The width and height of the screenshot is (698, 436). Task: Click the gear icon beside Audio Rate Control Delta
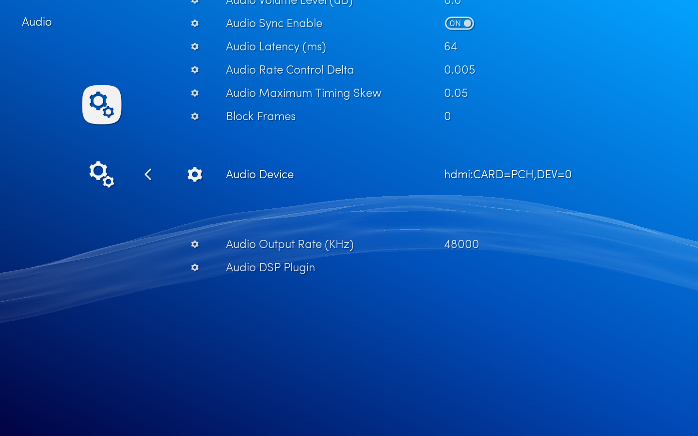[195, 70]
